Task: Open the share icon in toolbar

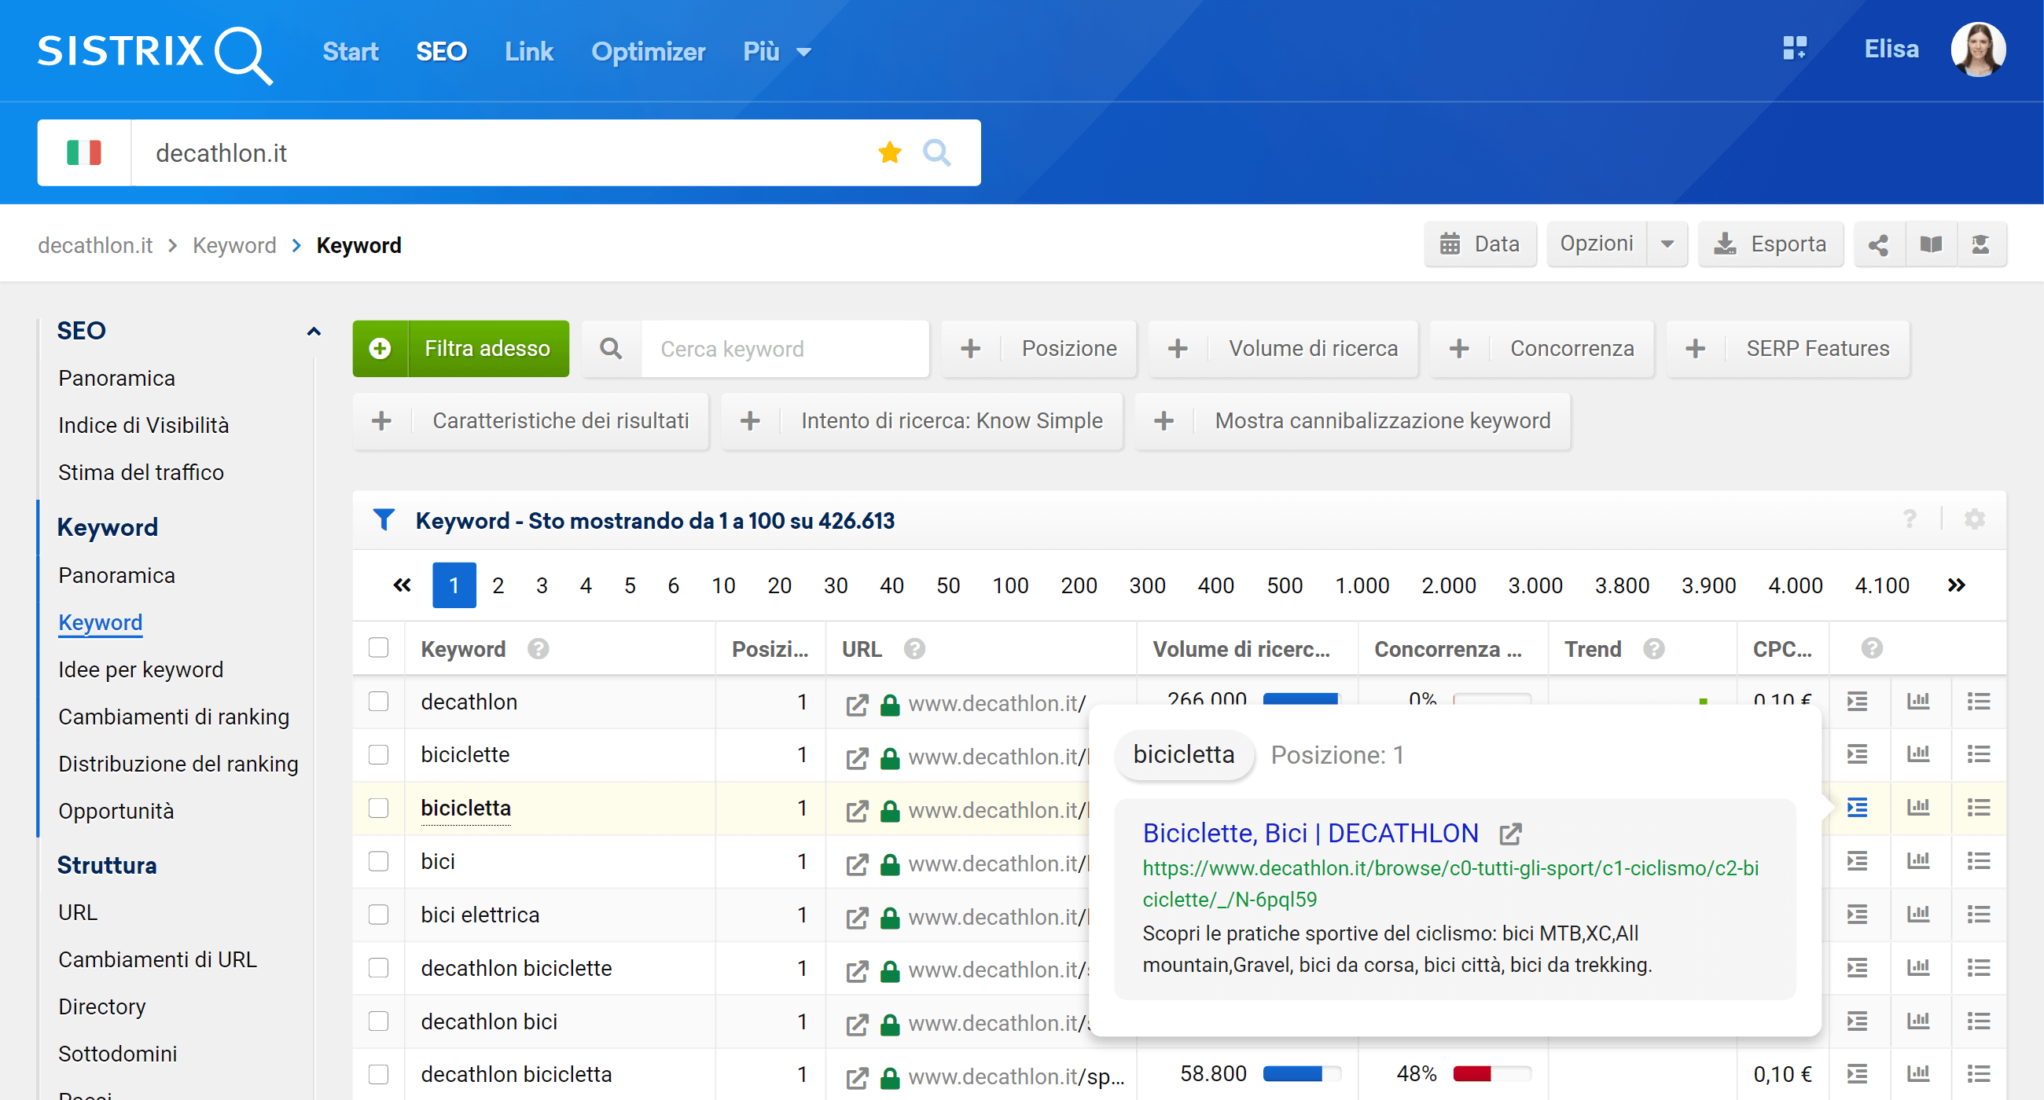Action: (1878, 244)
